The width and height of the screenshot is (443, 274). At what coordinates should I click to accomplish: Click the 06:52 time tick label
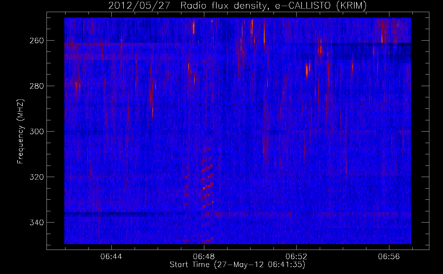(x=296, y=257)
